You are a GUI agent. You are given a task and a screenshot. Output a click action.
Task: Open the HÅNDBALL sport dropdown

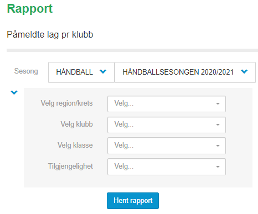coord(81,72)
